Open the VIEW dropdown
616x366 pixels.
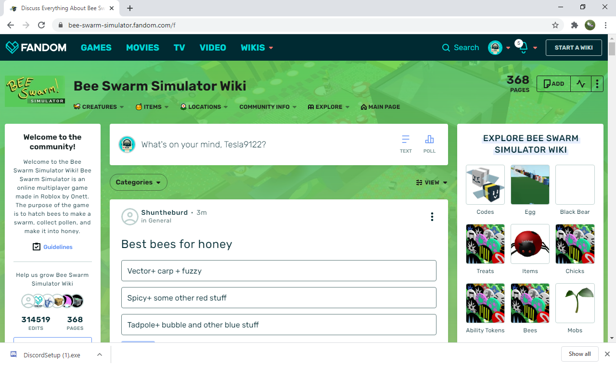click(432, 183)
